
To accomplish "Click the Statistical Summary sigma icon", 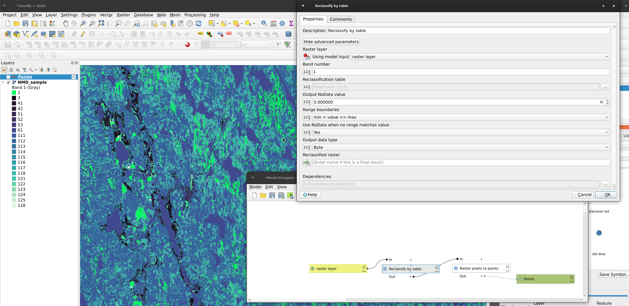I will point(291,23).
